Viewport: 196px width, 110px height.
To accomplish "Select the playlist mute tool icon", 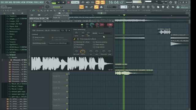I will pos(48,11).
